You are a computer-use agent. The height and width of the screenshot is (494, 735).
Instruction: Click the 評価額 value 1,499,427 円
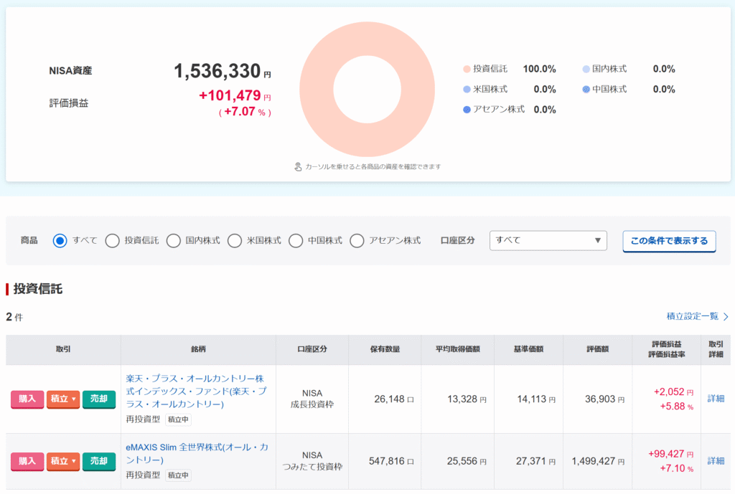tap(598, 461)
